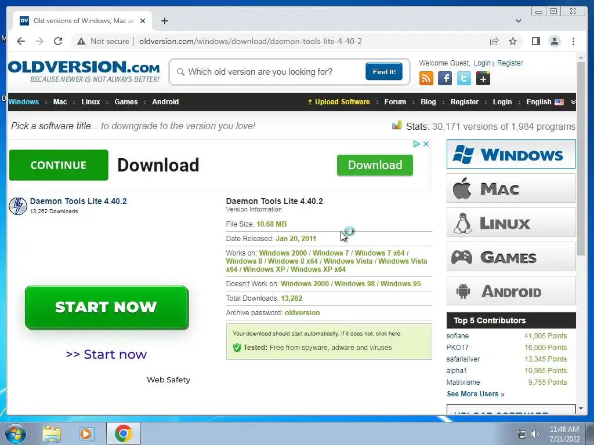
Task: Open the Linux nav menu item
Action: pos(90,102)
